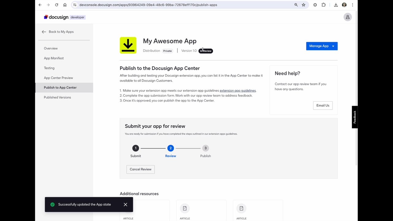Dismiss the success notification with X
The height and width of the screenshot is (221, 393).
[x=126, y=204]
